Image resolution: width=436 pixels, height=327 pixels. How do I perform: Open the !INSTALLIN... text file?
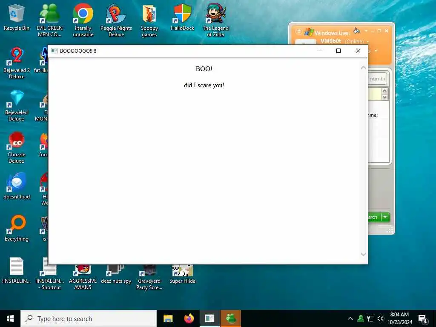pos(17,270)
